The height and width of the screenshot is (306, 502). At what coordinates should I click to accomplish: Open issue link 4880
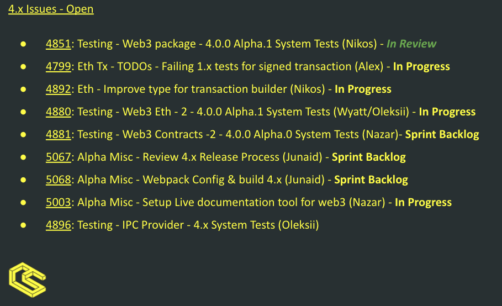(59, 112)
